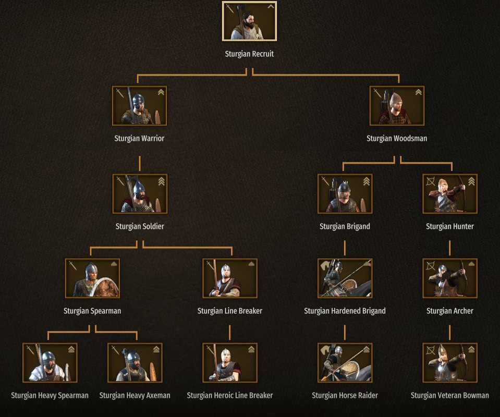Select the Sturgian Soldier portrait
The width and height of the screenshot is (500, 417).
[140, 194]
